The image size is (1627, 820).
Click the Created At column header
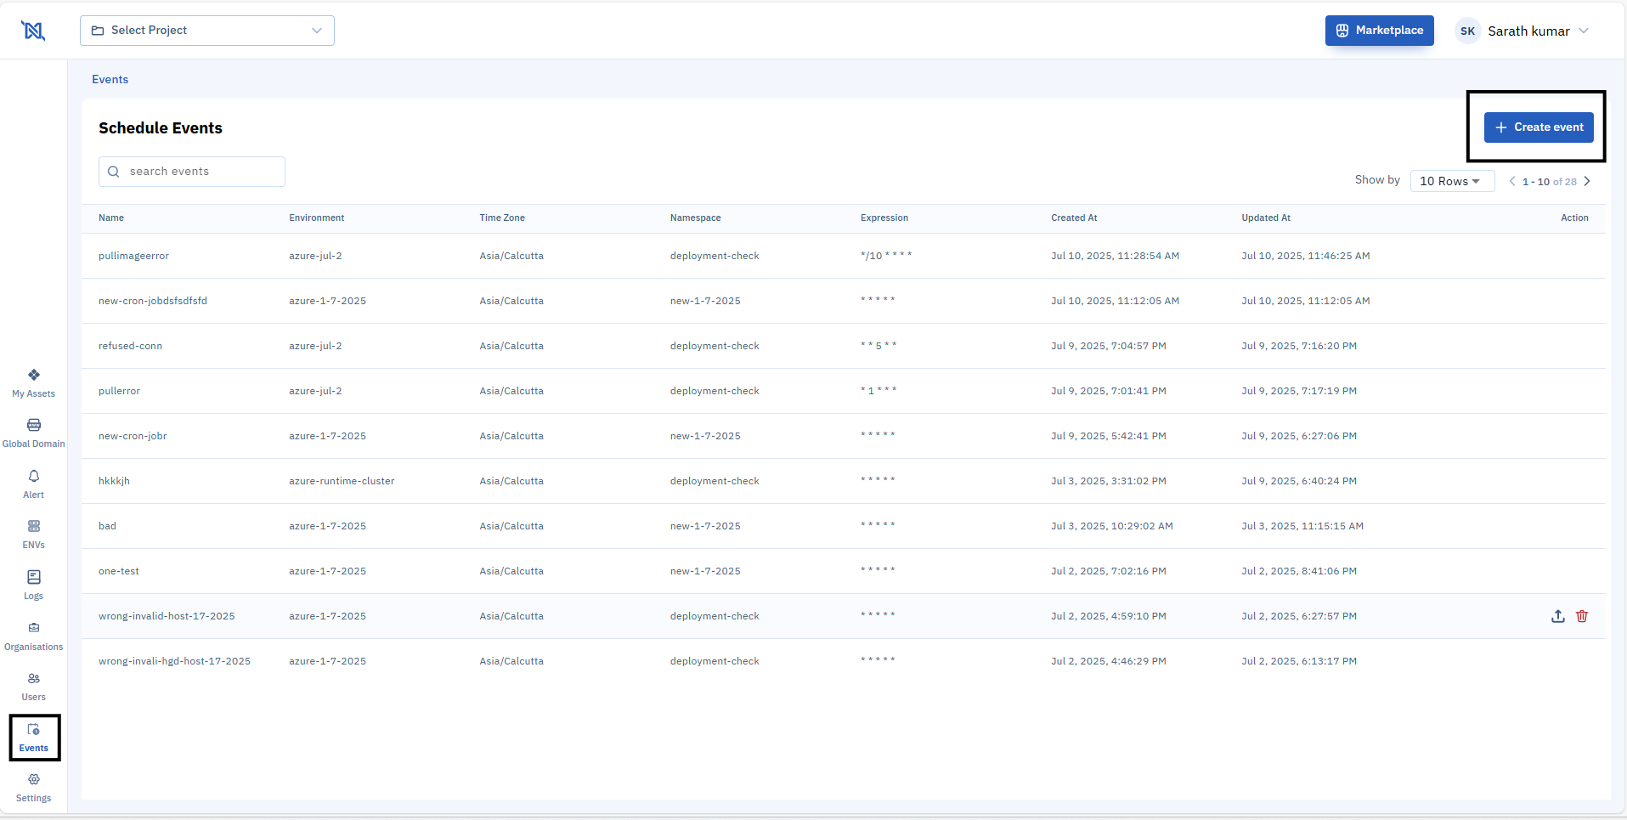[x=1074, y=218]
